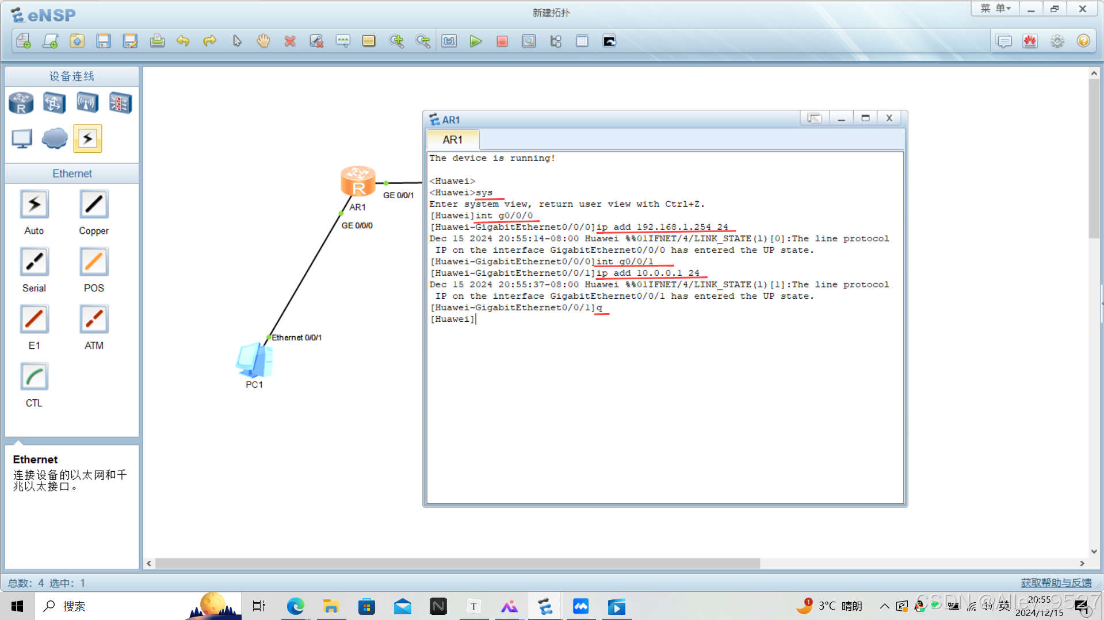
Task: Show hidden system tray icons
Action: coord(884,606)
